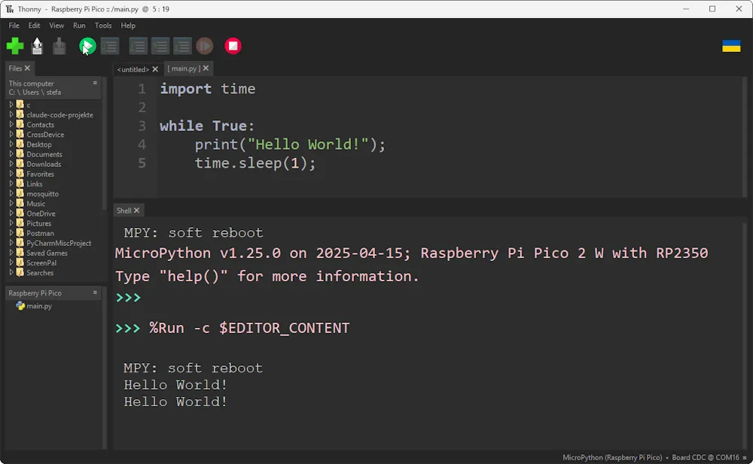This screenshot has height=464, width=753.
Task: Open interpreter selector in status bar
Action: (x=654, y=457)
